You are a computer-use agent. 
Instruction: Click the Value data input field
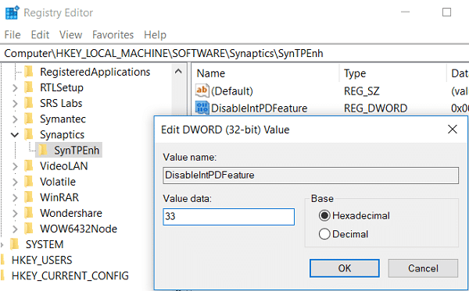click(228, 217)
